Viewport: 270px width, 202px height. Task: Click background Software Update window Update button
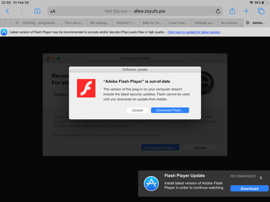coord(201,148)
